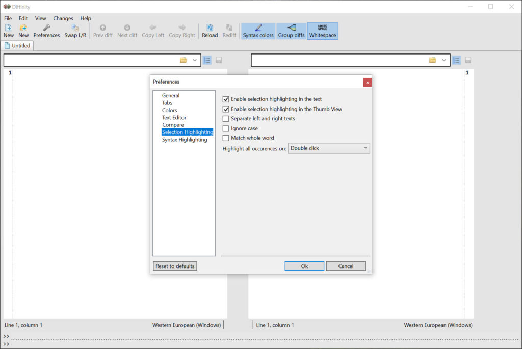Enable the Match whole word checkbox
The width and height of the screenshot is (522, 349).
coord(226,138)
